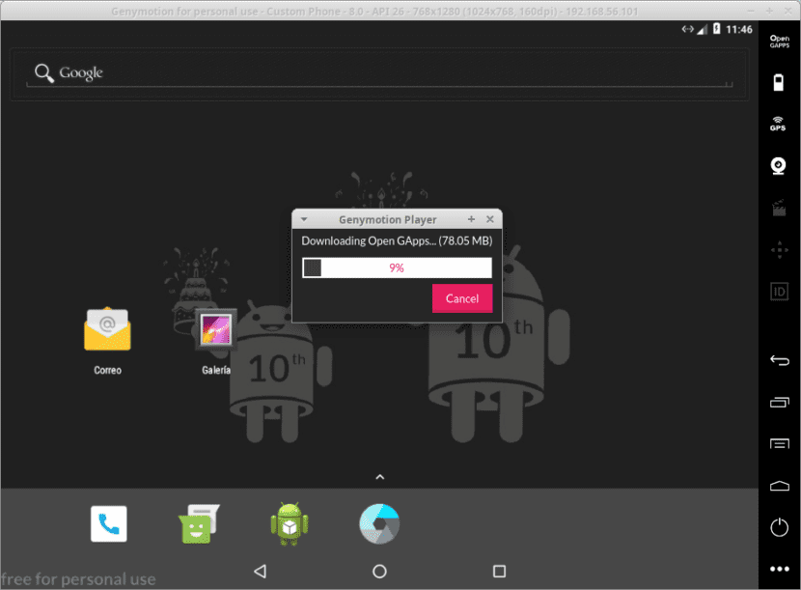Viewport: 801px width, 590px height.
Task: Open the Messaging app in dock
Action: click(197, 524)
